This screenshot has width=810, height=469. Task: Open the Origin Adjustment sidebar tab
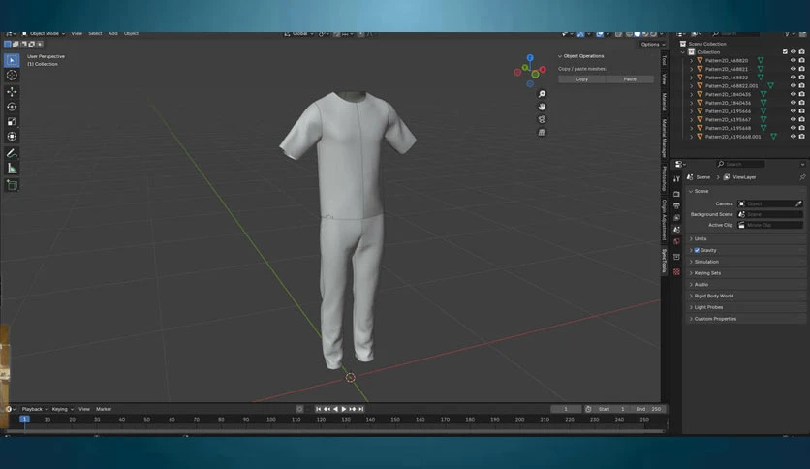coord(665,220)
